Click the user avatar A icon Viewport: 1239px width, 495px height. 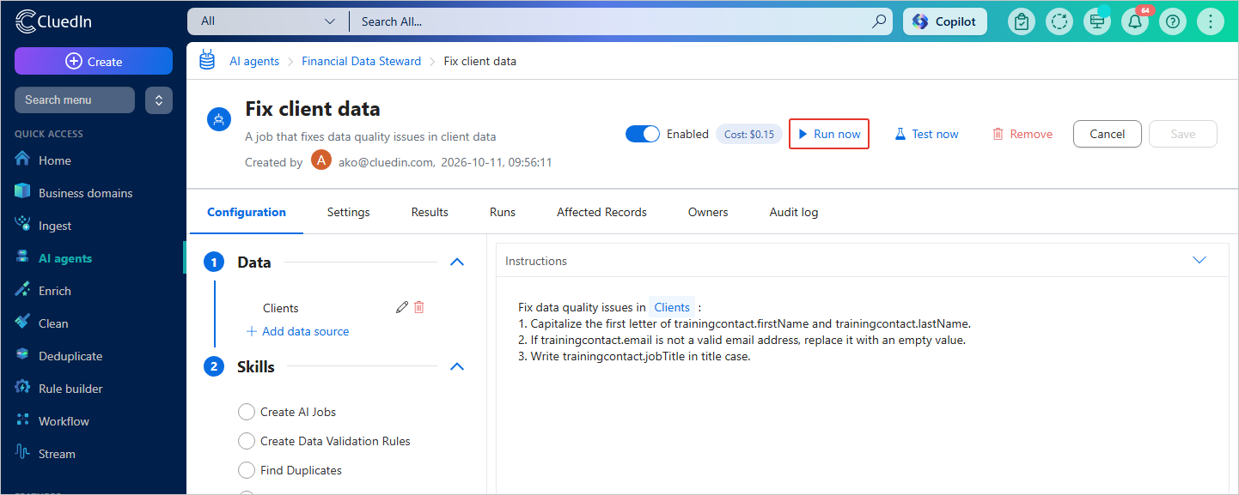tap(321, 160)
